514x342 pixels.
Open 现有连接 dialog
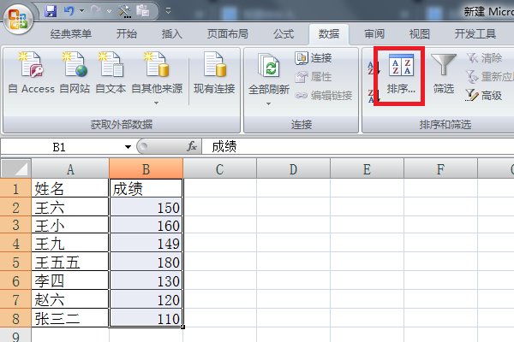[x=214, y=73]
